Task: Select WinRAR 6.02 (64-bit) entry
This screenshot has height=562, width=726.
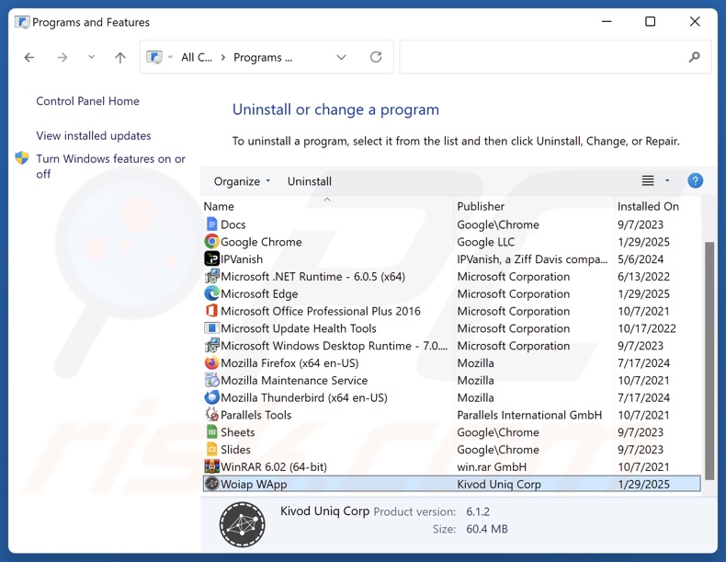Action: [274, 466]
